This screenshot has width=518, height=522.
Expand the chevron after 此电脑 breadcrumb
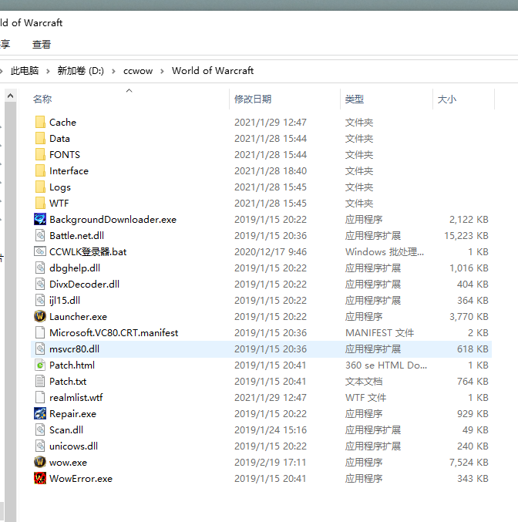pyautogui.click(x=48, y=71)
